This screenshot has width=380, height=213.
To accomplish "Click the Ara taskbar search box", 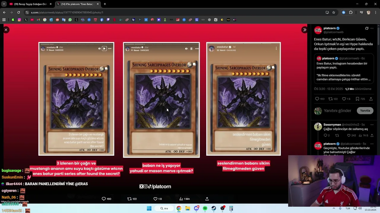I will tap(164, 209).
